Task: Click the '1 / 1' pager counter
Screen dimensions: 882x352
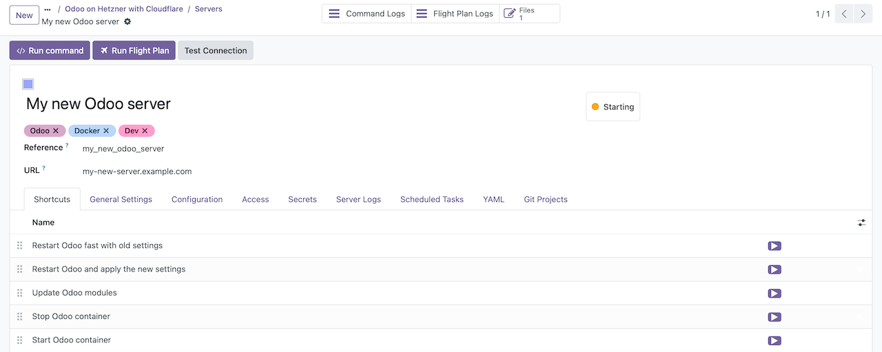Action: tap(823, 14)
